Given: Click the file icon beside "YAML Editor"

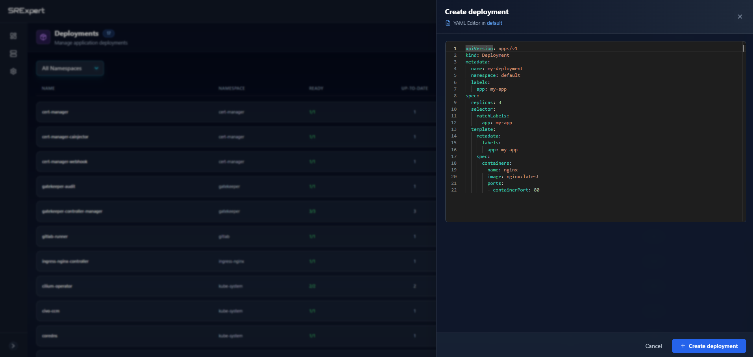Looking at the screenshot, I should coord(448,23).
